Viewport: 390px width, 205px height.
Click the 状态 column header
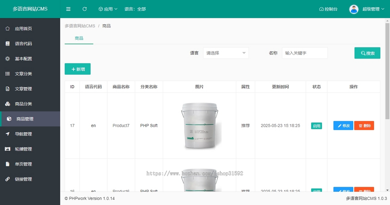317,87
